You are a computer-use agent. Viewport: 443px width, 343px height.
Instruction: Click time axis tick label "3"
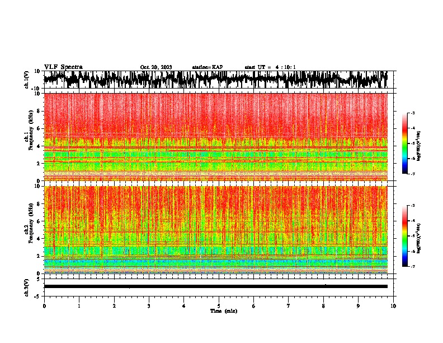(149, 306)
